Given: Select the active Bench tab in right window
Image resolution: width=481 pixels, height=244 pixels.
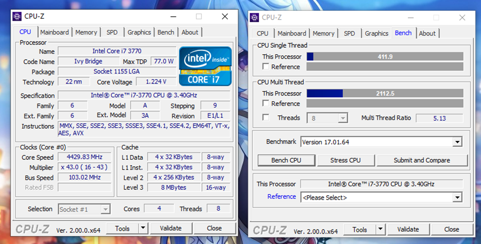Looking at the screenshot, I should [403, 33].
